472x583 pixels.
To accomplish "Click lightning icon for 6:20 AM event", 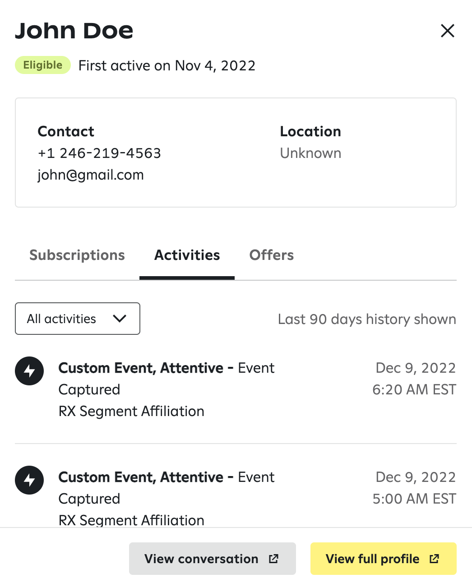I will (x=29, y=371).
